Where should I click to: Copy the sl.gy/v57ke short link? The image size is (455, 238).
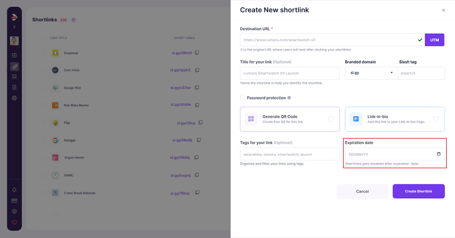pyautogui.click(x=197, y=87)
